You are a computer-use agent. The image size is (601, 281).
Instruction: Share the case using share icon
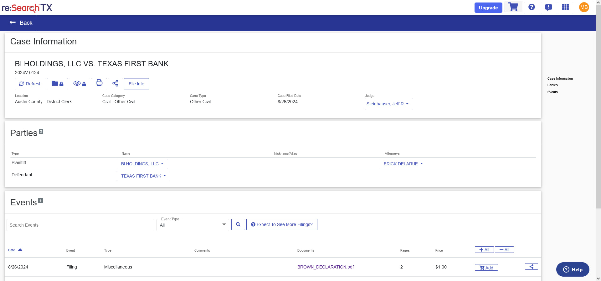coord(115,83)
